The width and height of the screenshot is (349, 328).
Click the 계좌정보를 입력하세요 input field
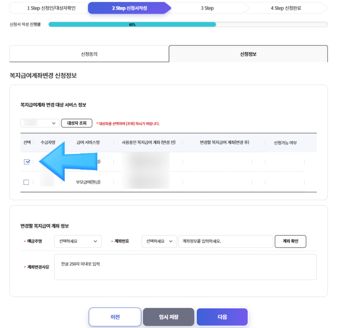[226, 242]
